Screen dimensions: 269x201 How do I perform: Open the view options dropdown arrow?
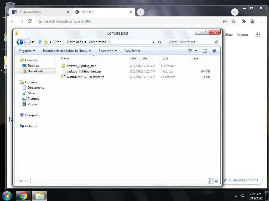click(196, 51)
